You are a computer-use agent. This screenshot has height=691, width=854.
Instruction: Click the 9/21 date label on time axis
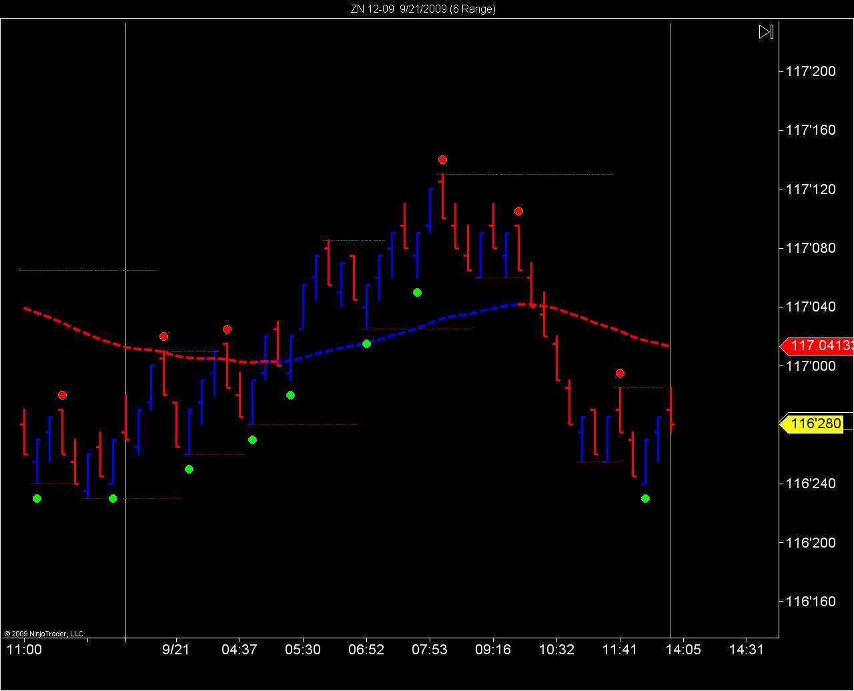pos(176,650)
